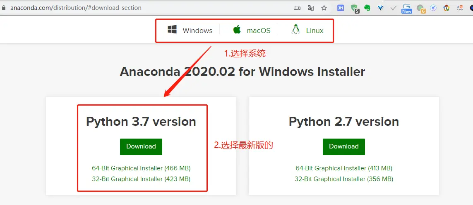Click the Anaconda 2020.02 for Windows Installer heading
Screen dimensions: 473x205
coord(243,72)
